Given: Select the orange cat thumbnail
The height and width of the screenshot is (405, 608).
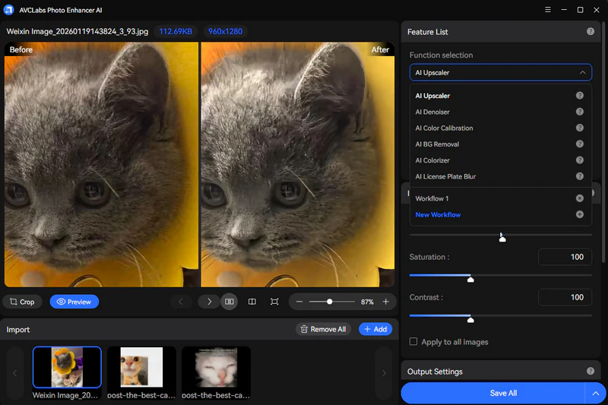Looking at the screenshot, I should click(141, 367).
